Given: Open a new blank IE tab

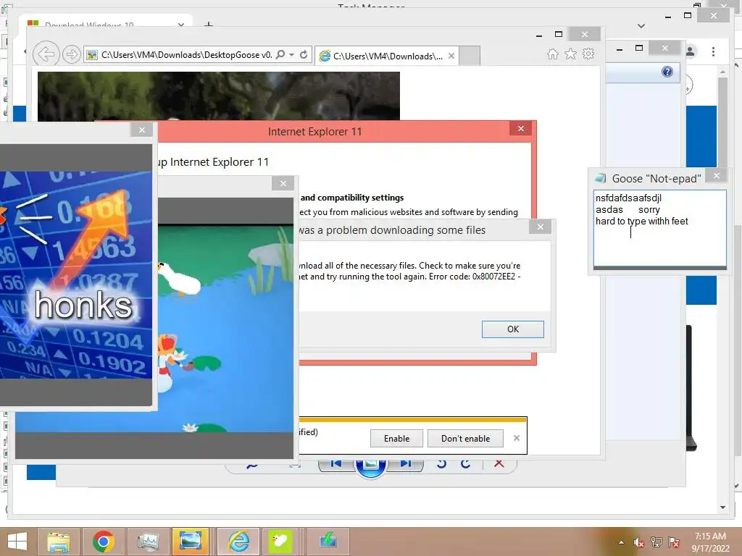Looking at the screenshot, I should point(470,56).
